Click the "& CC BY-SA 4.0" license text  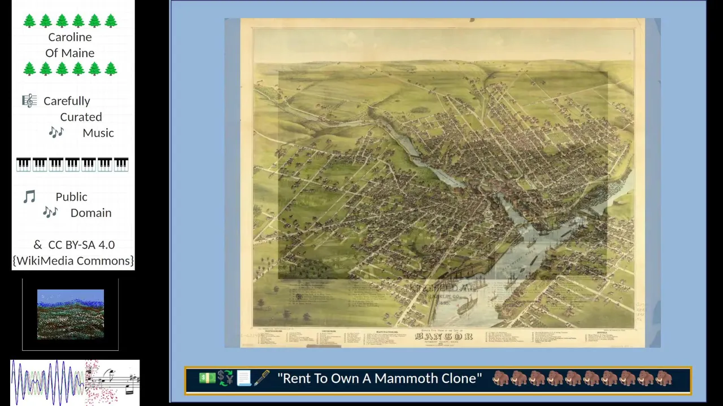pyautogui.click(x=74, y=245)
